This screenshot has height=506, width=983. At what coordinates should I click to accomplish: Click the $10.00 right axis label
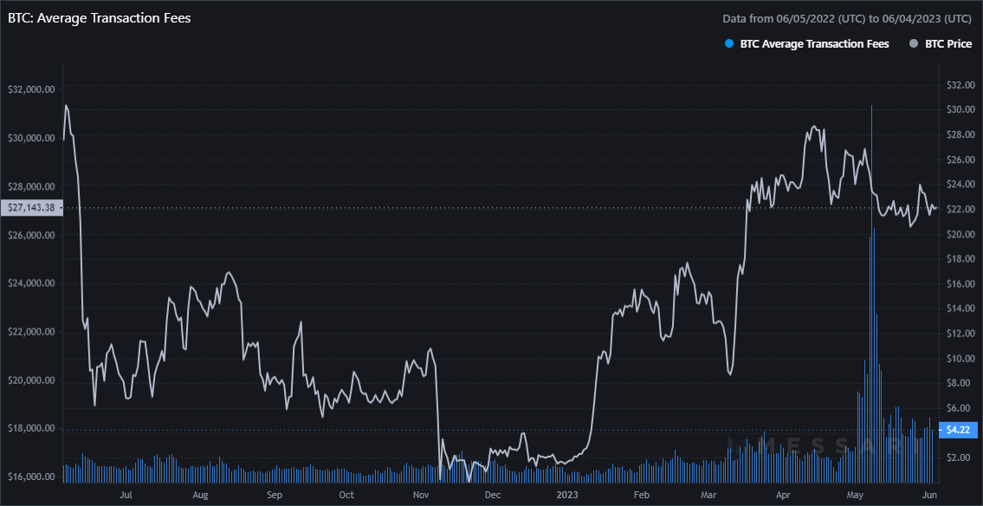960,358
